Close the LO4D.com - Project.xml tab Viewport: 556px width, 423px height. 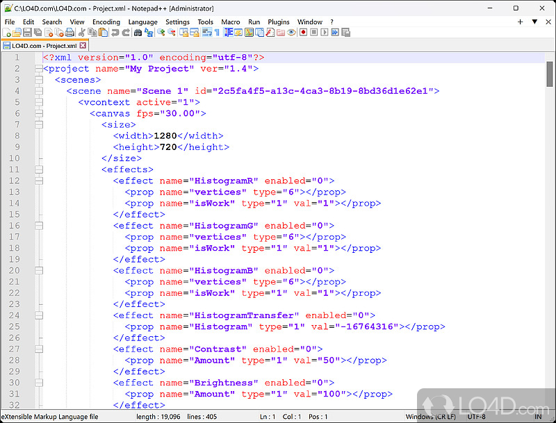point(83,46)
